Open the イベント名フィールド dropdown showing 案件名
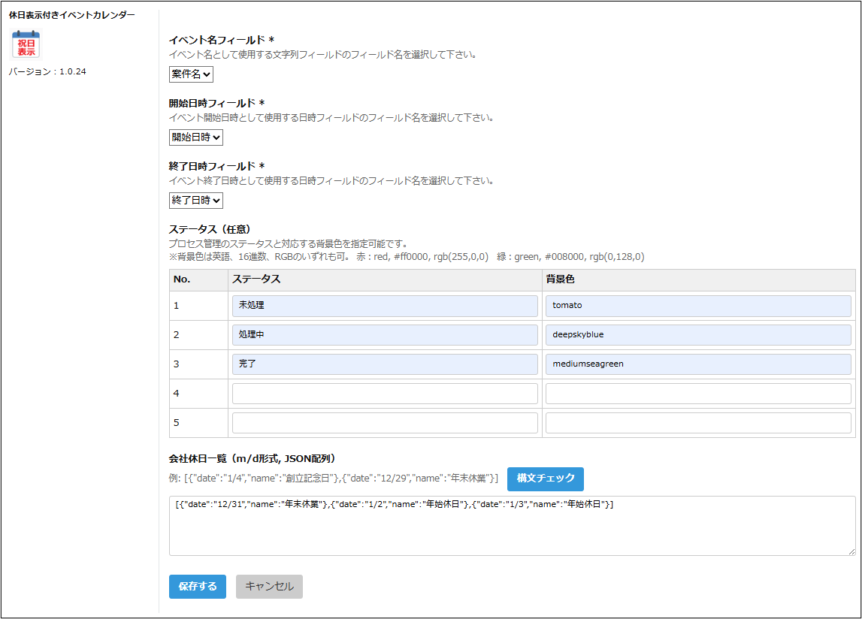This screenshot has height=619, width=862. (x=191, y=74)
